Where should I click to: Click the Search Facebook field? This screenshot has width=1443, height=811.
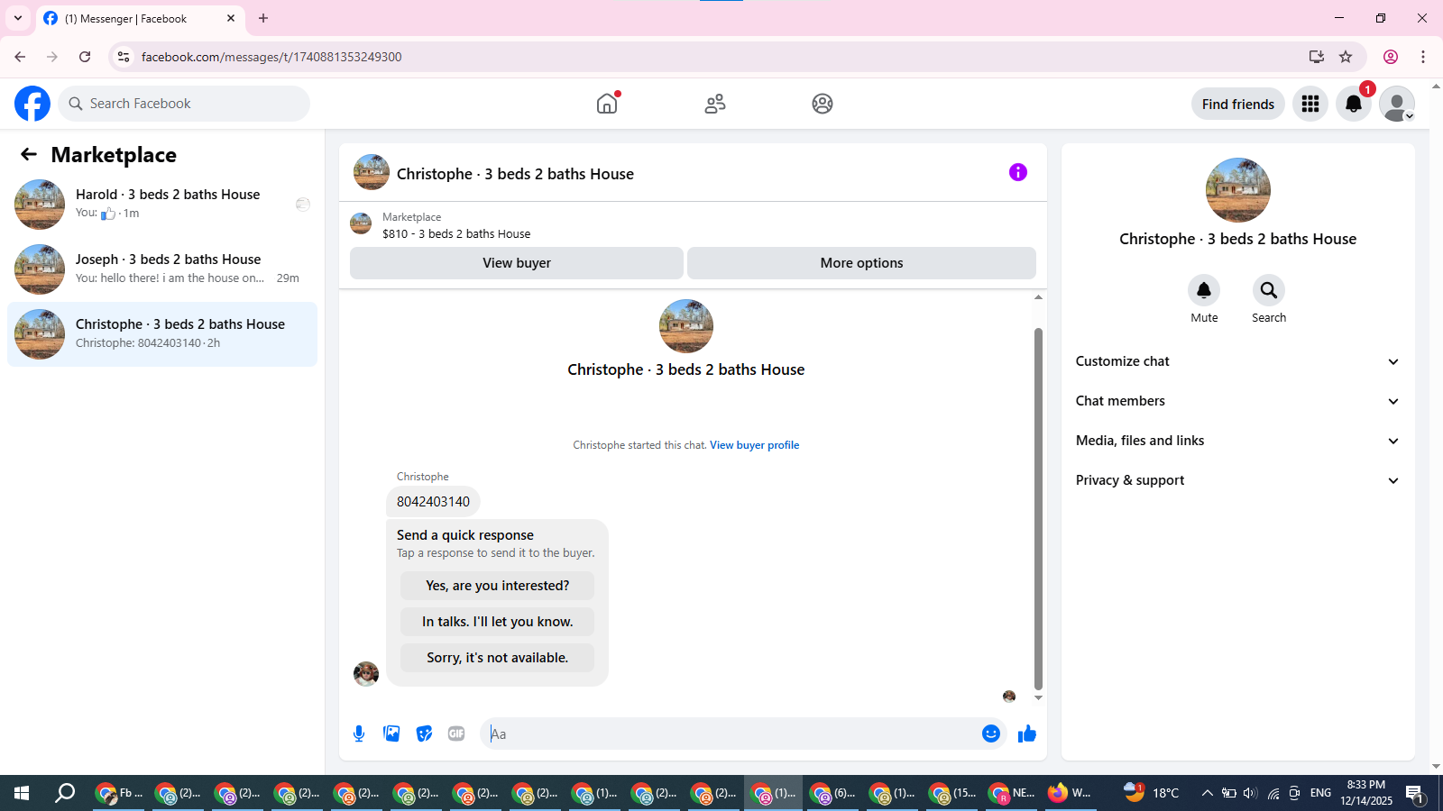click(184, 104)
